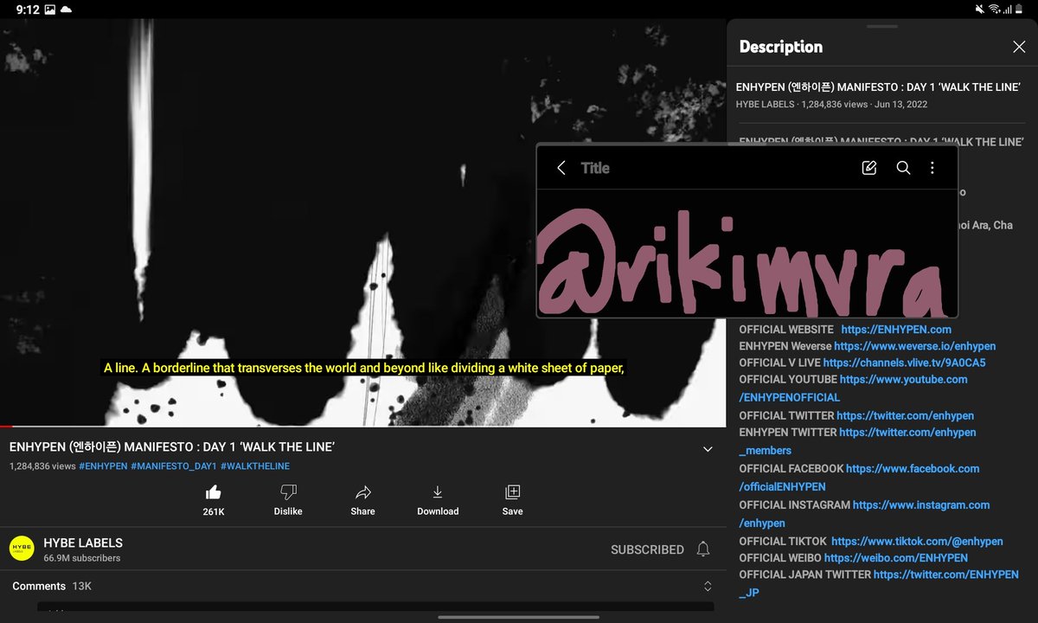
Task: Tap the Description panel drag handle
Action: 882,27
